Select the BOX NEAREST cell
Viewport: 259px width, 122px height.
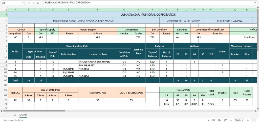[98, 65]
